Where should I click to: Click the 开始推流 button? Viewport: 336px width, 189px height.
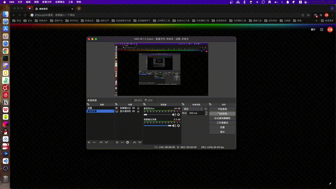tap(222, 109)
